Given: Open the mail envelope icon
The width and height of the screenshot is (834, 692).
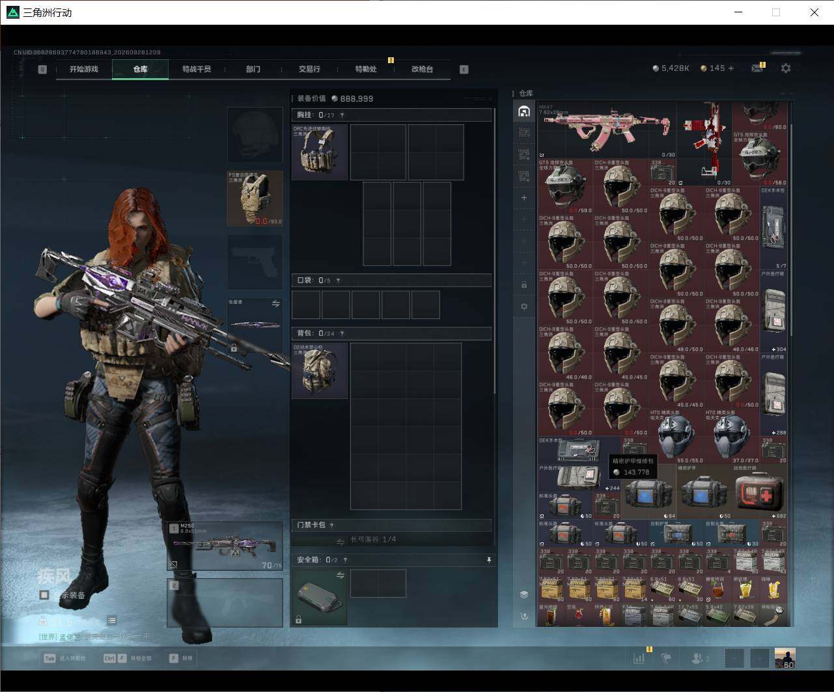Looking at the screenshot, I should click(x=757, y=68).
